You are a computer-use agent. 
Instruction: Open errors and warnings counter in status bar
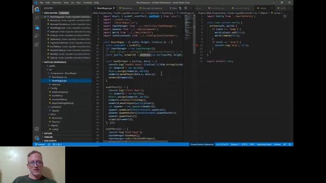[x=57, y=144]
